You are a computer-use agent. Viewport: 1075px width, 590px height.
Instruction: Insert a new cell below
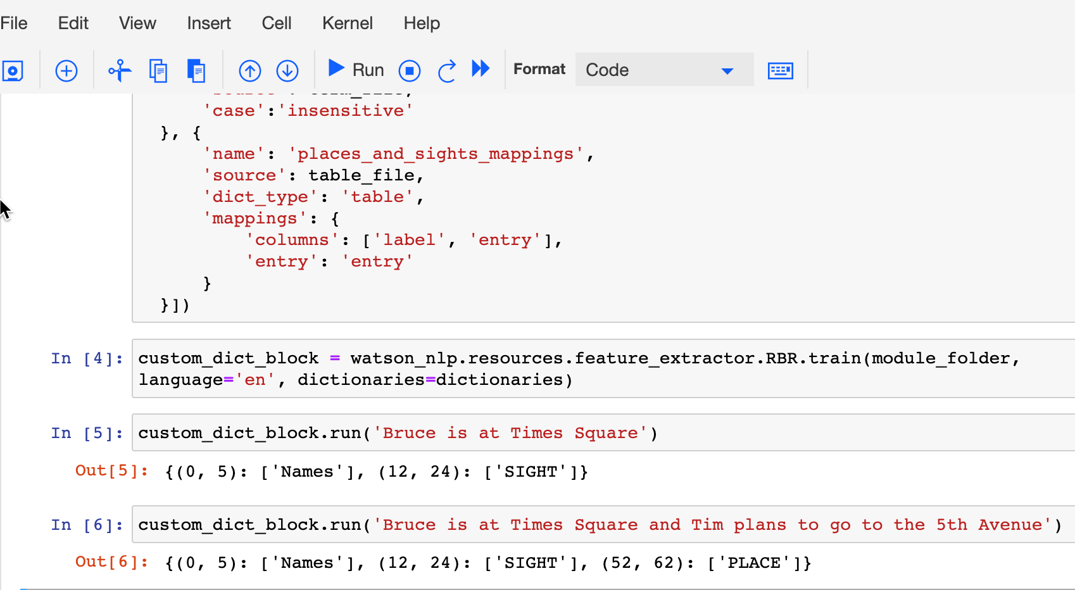[x=66, y=70]
